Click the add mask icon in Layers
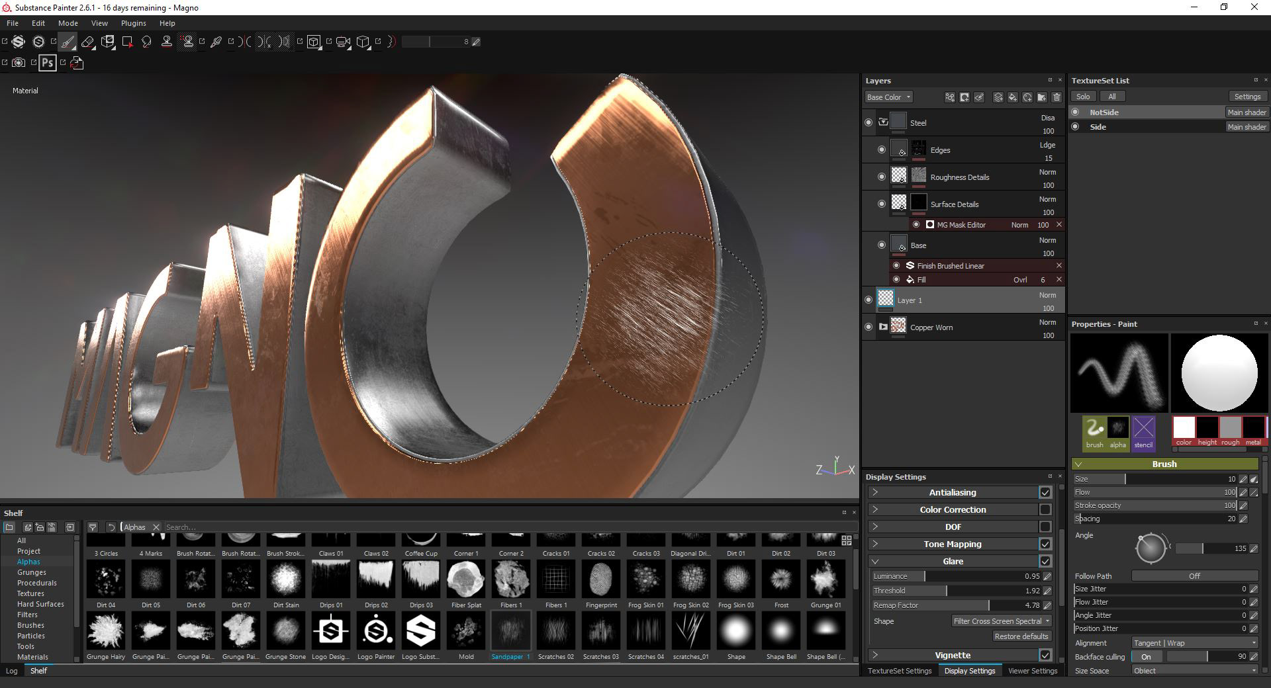1271x688 pixels. (965, 97)
